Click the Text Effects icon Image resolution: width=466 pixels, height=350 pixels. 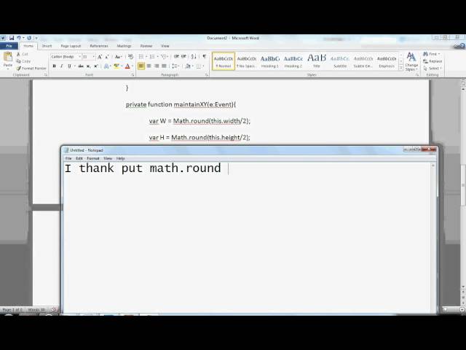point(106,66)
